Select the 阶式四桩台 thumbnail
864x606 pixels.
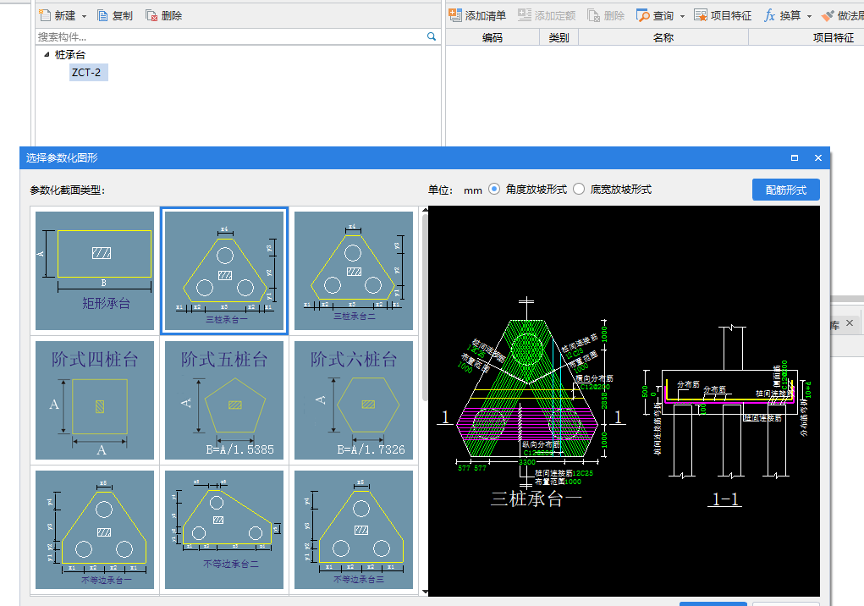pos(95,400)
